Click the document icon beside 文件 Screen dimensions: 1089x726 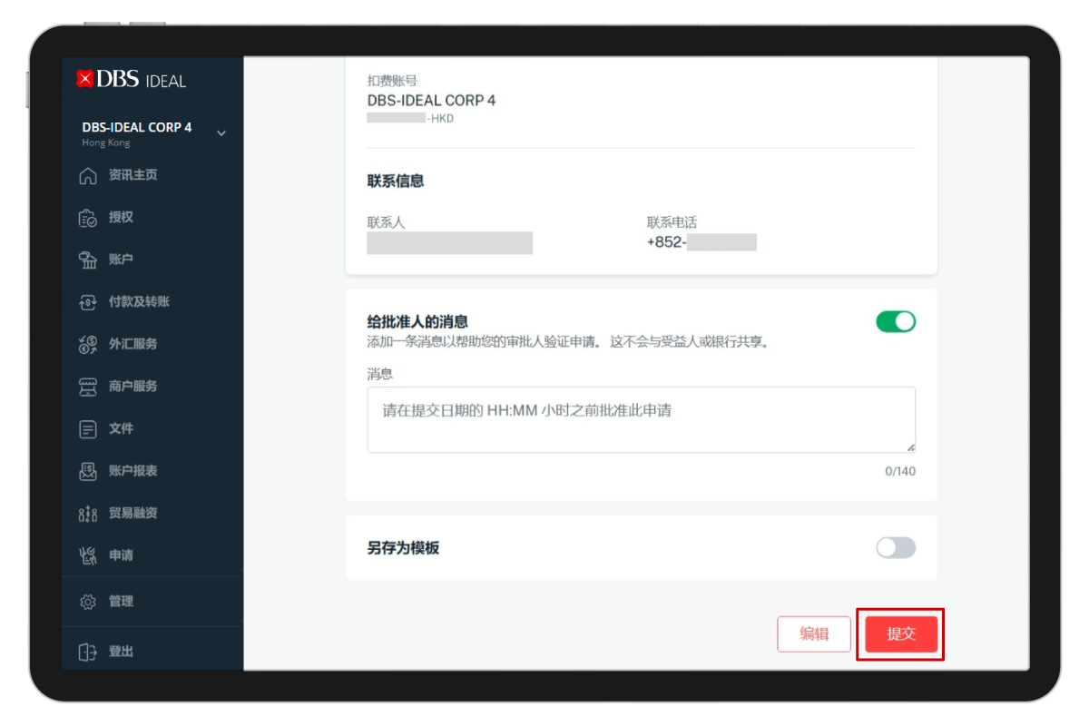[x=88, y=428]
